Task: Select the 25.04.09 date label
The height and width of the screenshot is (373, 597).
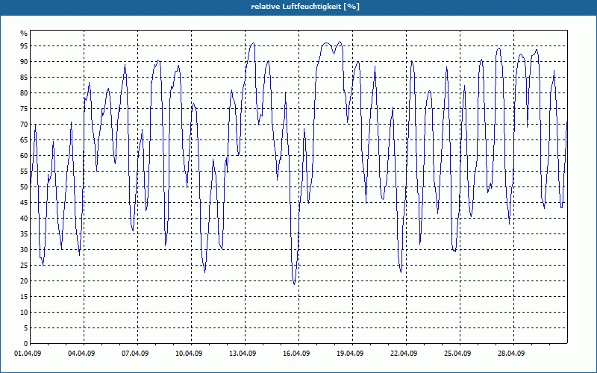Action: coord(457,353)
